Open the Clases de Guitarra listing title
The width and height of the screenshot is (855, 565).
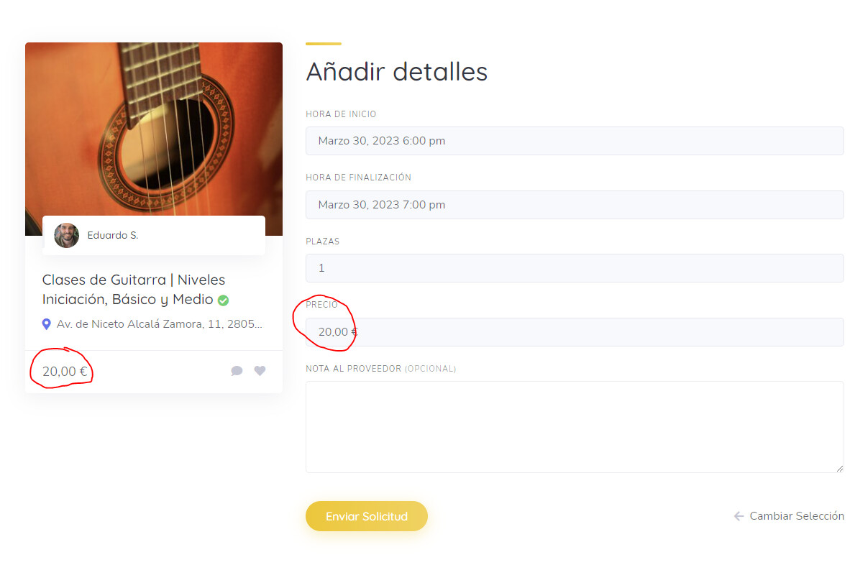click(x=135, y=289)
